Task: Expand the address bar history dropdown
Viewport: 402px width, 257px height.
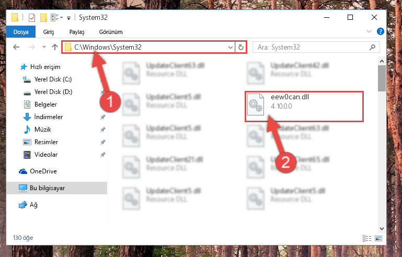Action: click(230, 48)
